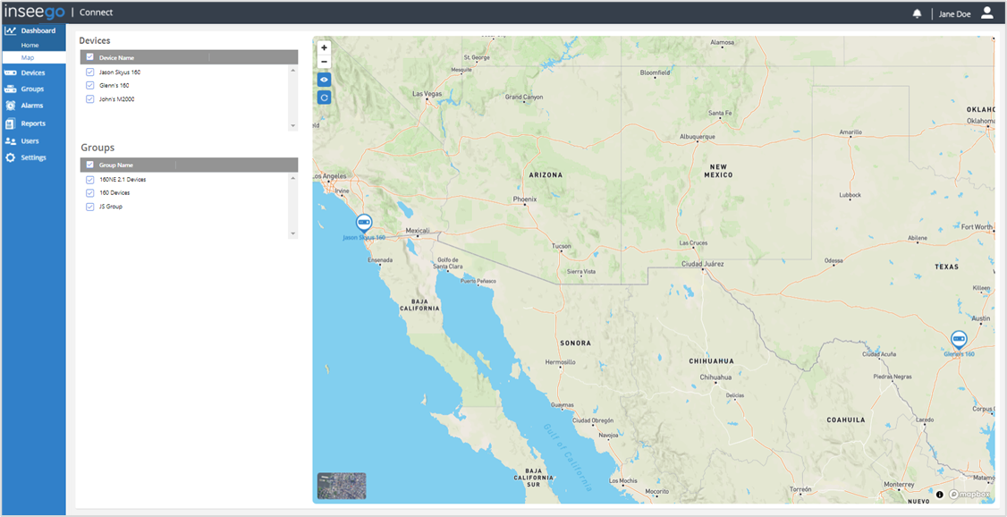Image resolution: width=1007 pixels, height=517 pixels.
Task: Select the Map sidebar item
Action: (x=33, y=58)
